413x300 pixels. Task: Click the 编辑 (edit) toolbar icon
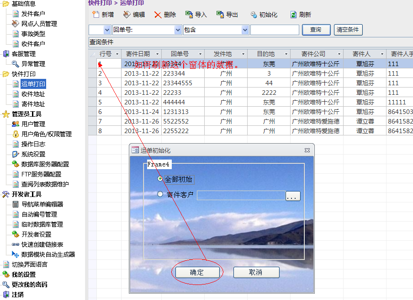[x=127, y=15]
